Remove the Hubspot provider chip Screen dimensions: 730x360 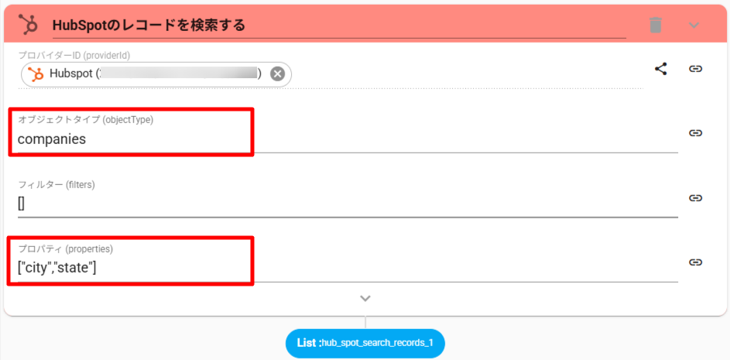pos(277,74)
